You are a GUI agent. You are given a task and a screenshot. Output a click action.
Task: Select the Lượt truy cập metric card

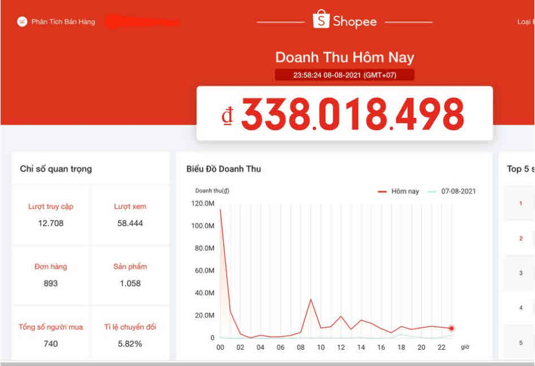coord(51,215)
